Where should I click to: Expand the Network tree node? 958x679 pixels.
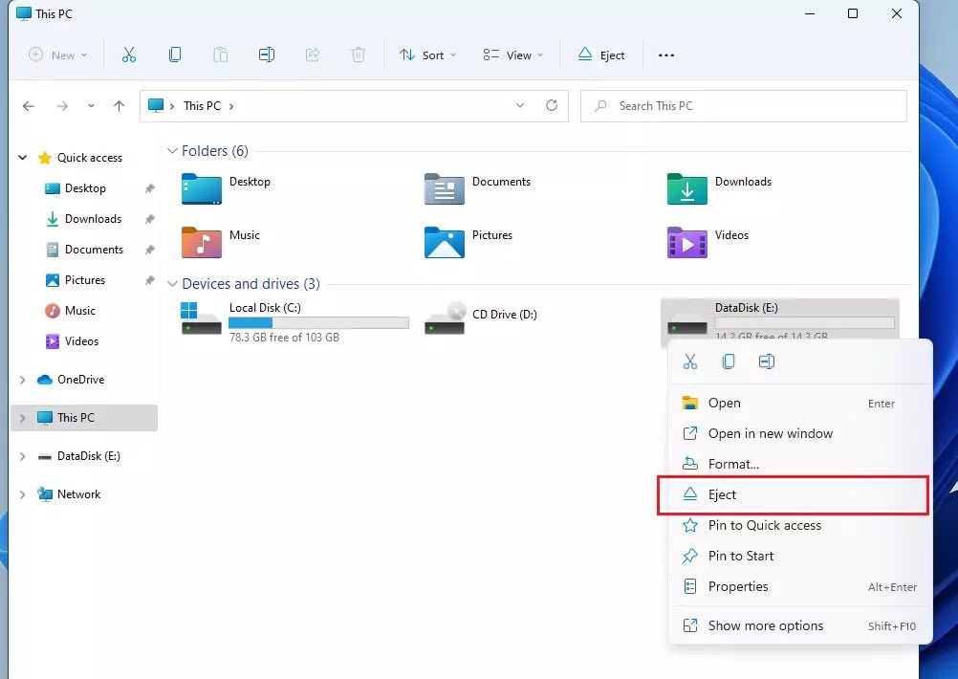(23, 494)
